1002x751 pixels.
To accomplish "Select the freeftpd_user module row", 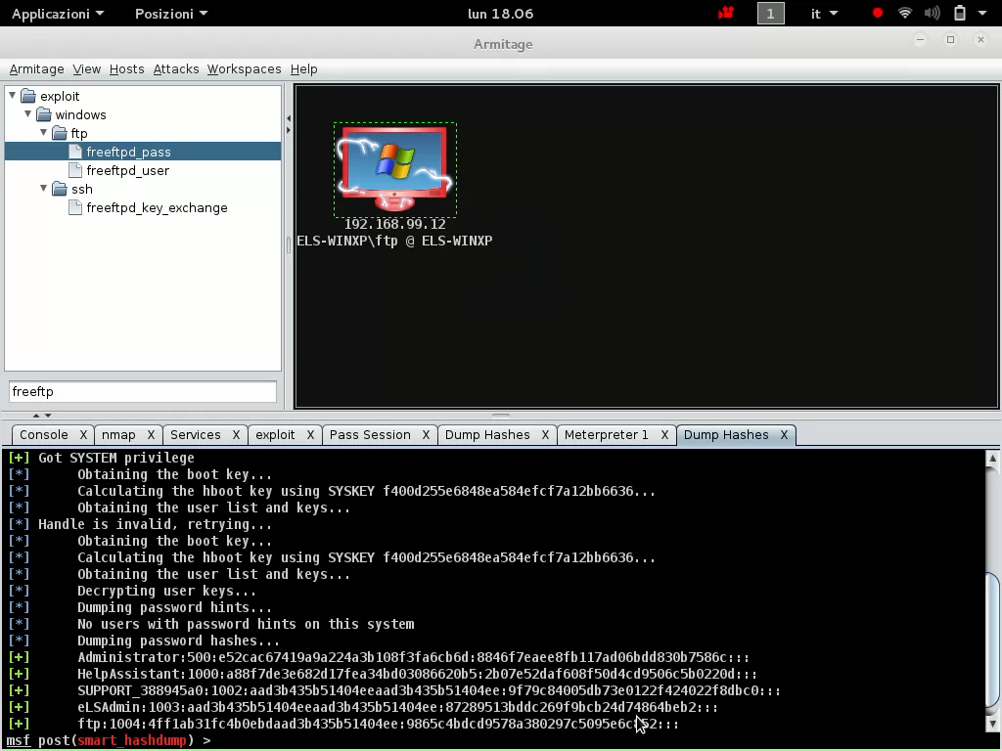I will (128, 170).
